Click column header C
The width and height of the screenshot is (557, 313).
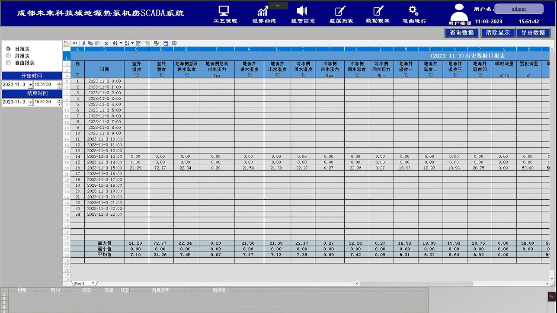coord(137,49)
